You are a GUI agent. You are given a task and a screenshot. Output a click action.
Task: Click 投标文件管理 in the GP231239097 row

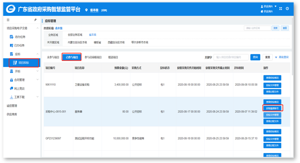click(x=272, y=139)
